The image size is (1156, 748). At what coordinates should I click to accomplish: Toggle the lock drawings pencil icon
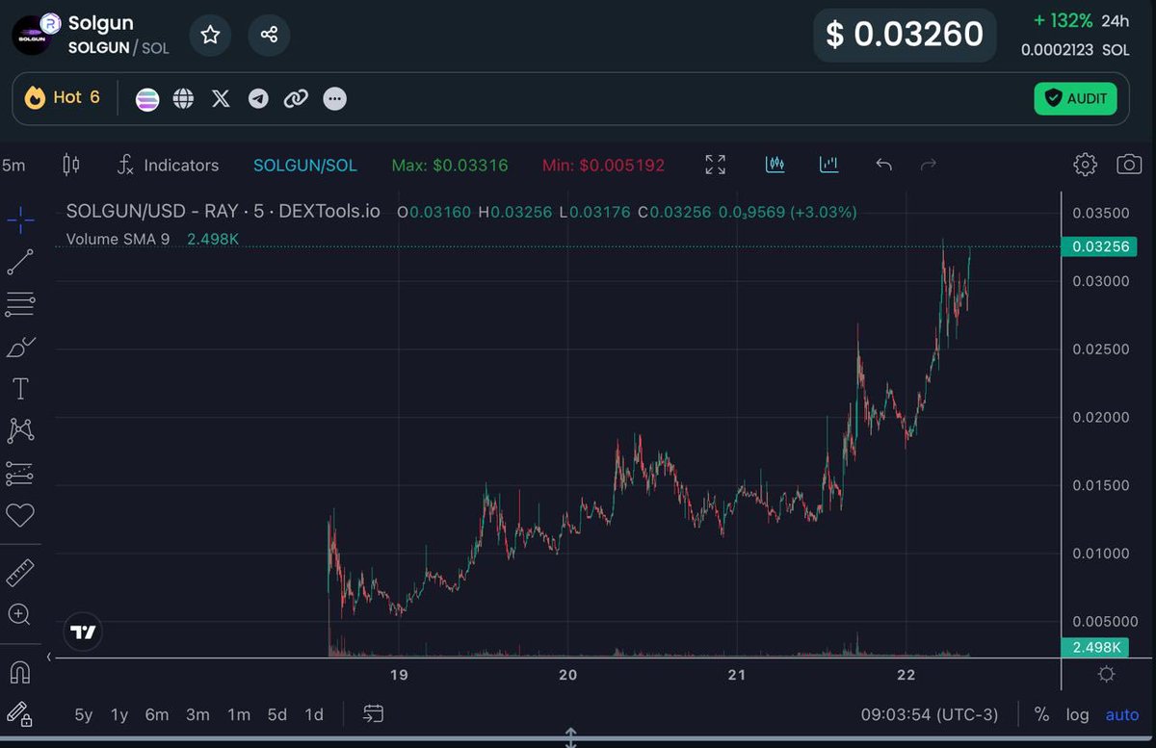coord(20,714)
